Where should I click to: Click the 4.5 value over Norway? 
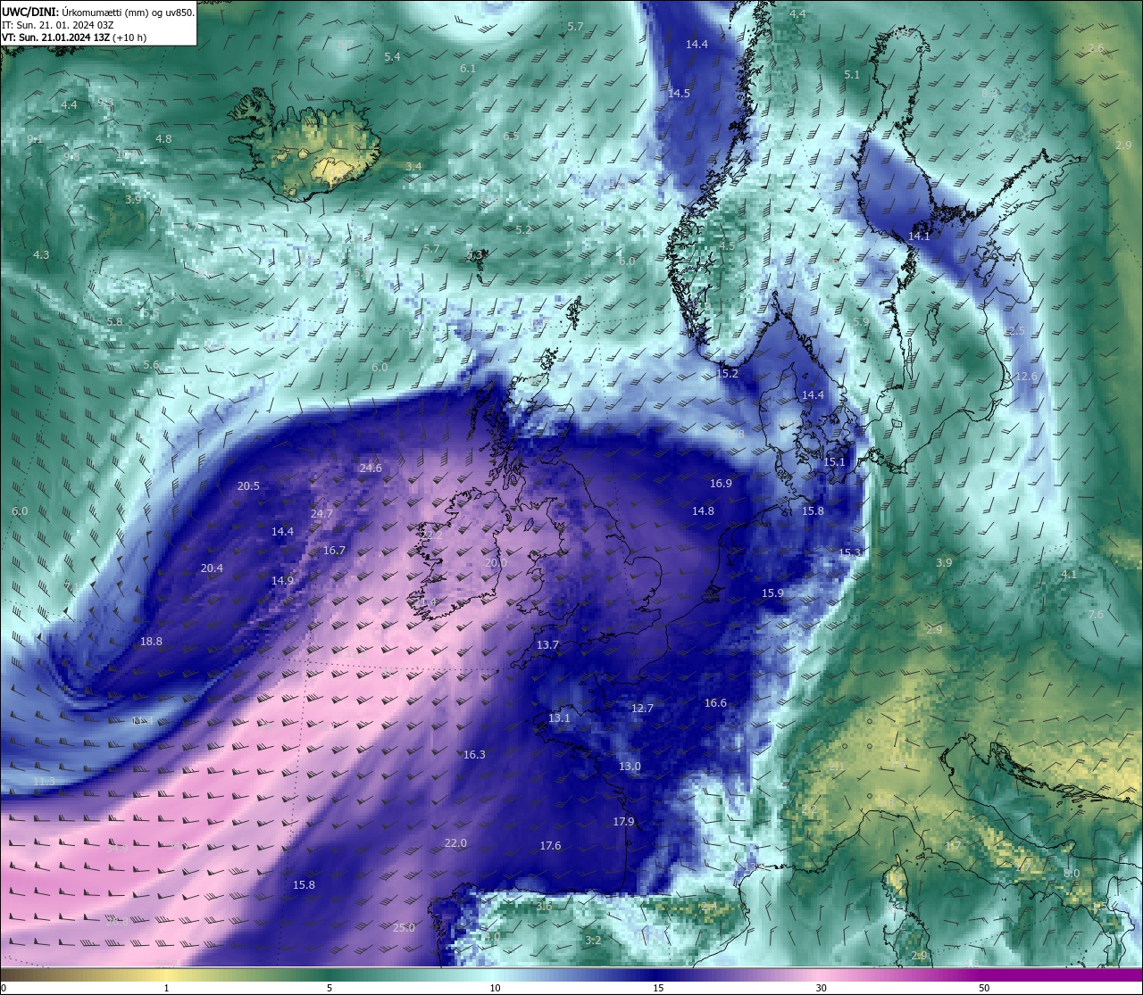coord(727,246)
